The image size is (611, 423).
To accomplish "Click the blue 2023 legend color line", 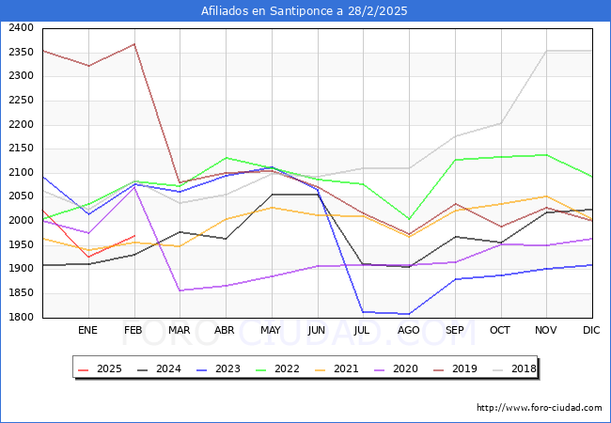I will (202, 369).
